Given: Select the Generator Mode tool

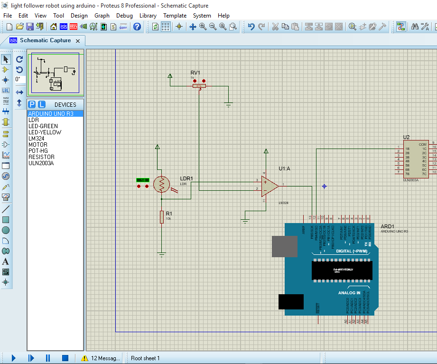Looking at the screenshot, I should (6, 176).
